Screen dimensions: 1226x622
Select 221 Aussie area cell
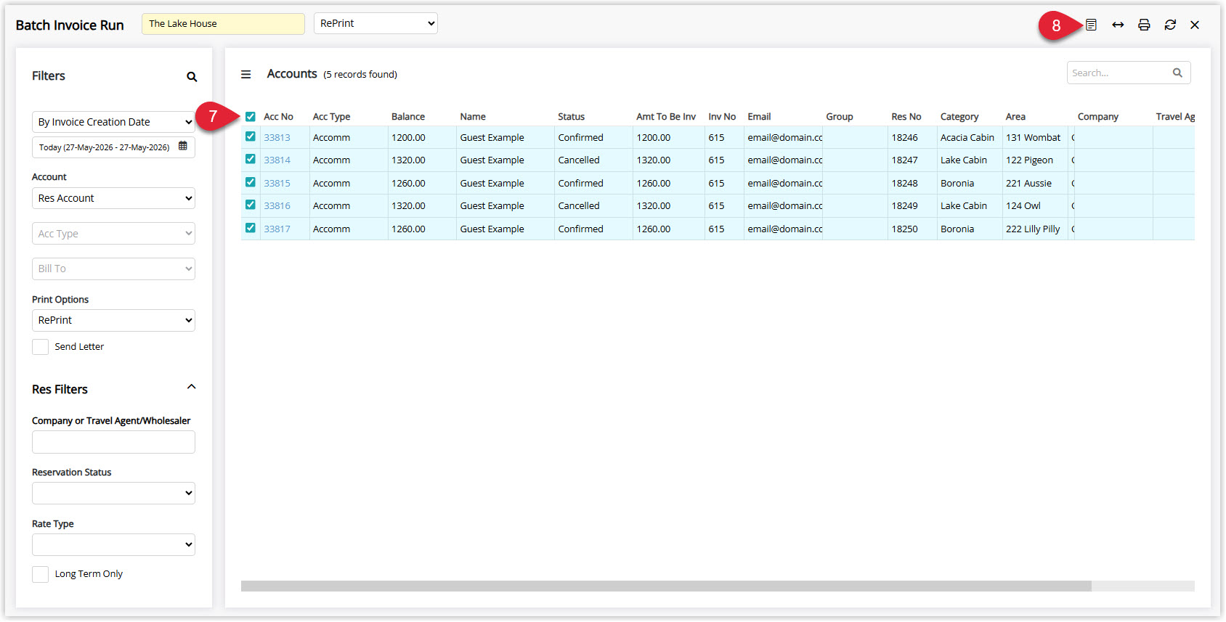[1035, 183]
